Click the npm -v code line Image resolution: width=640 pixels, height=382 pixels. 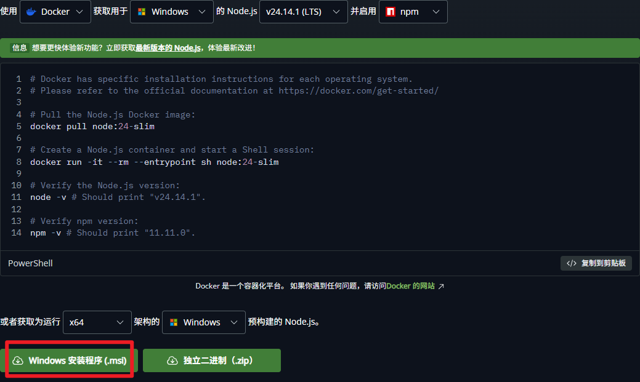coord(113,233)
